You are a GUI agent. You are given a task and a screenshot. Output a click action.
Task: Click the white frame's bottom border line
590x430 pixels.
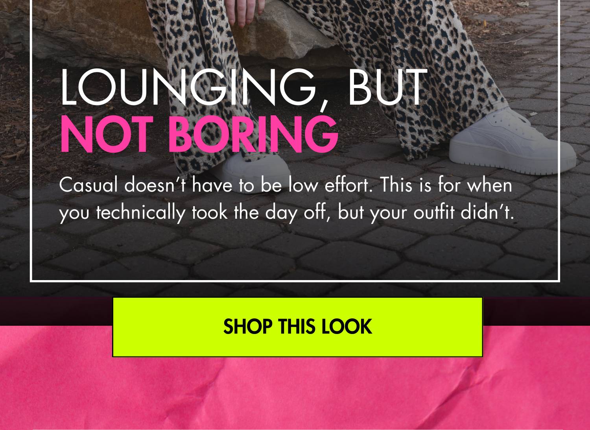coord(295,281)
